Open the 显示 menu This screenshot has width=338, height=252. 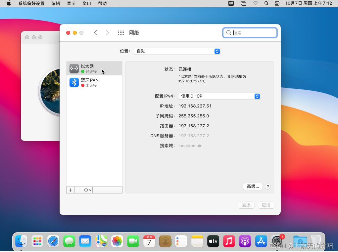71,3
